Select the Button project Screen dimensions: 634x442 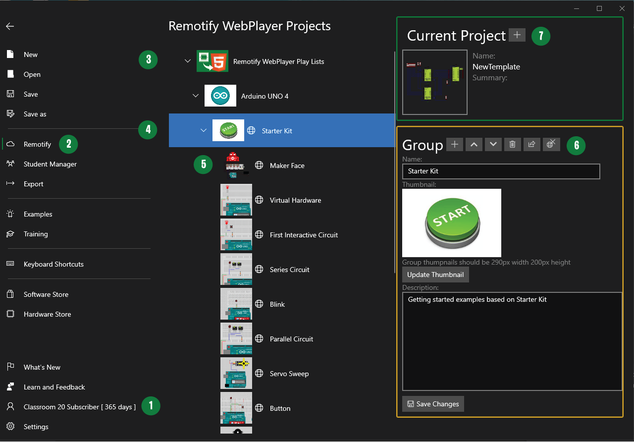click(280, 408)
